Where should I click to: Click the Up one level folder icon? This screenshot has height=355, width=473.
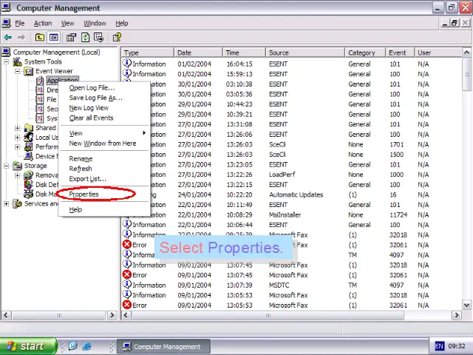(x=40, y=38)
